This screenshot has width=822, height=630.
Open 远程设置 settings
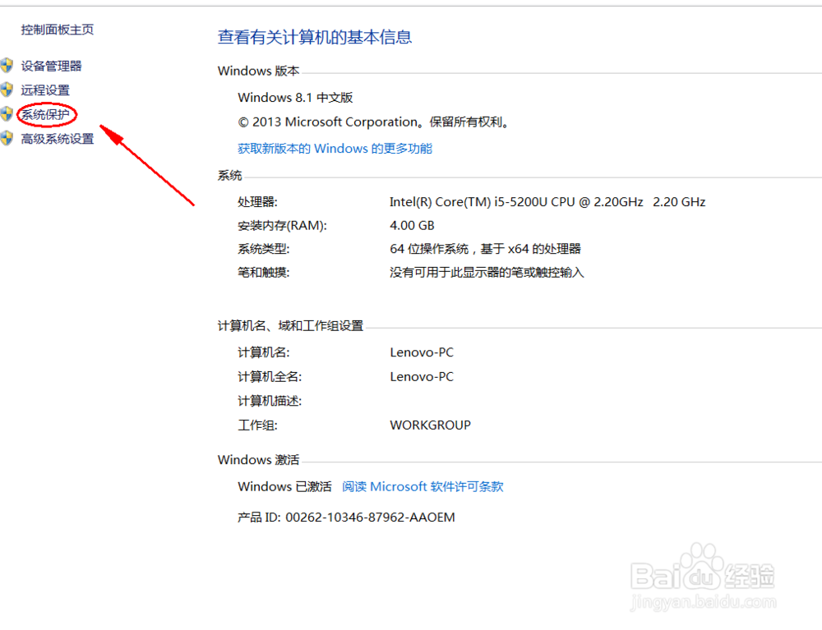45,90
